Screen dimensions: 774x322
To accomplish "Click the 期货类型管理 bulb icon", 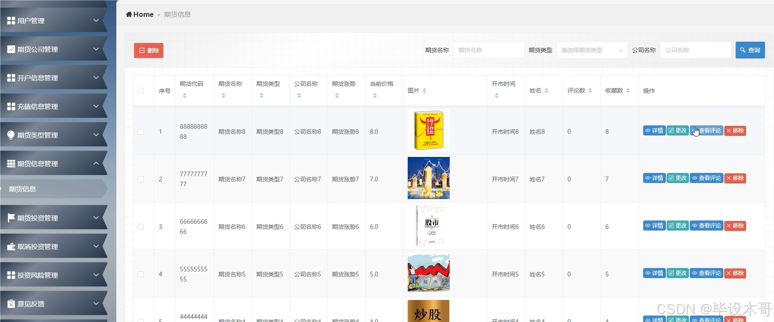I will 11,135.
